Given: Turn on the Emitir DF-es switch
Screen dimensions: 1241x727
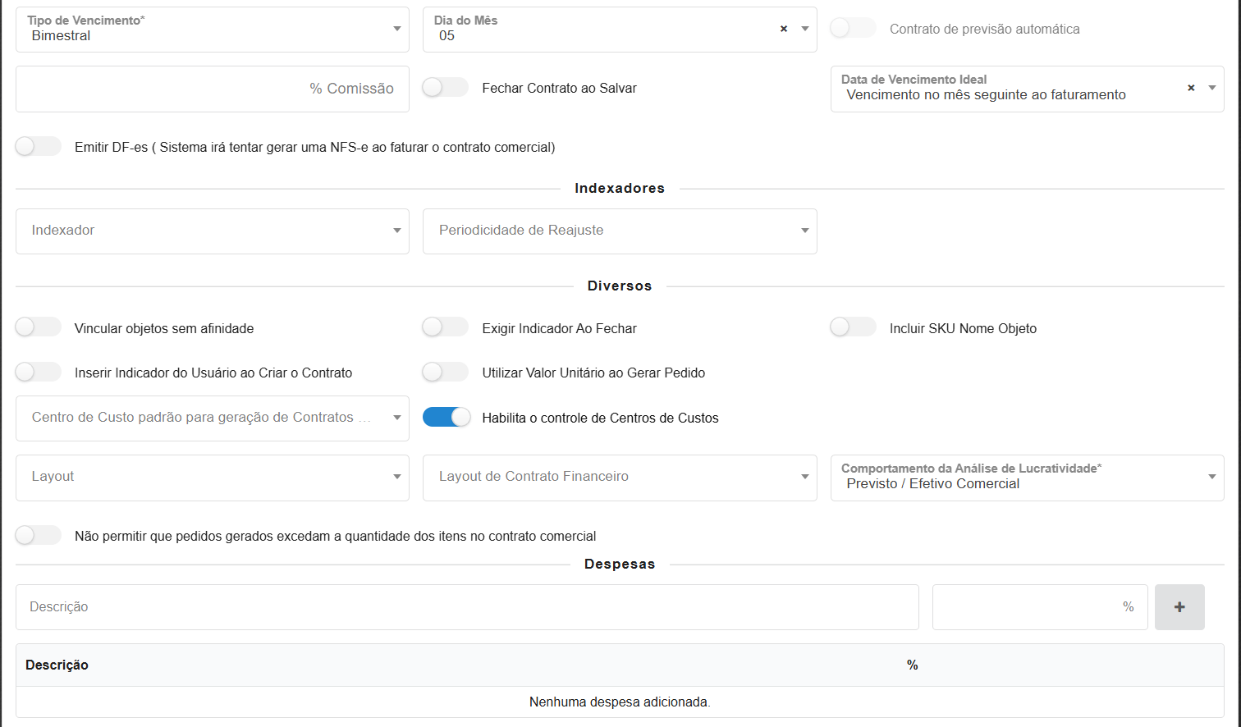Looking at the screenshot, I should click(x=39, y=146).
